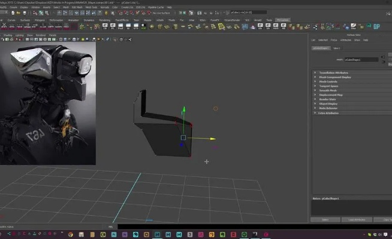This screenshot has width=392, height=239.
Task: Click the center square of the move manipulator
Action: click(183, 138)
